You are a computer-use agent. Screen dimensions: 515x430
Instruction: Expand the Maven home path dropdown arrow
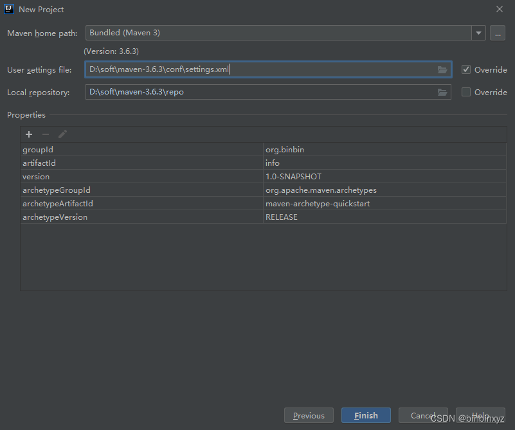point(478,33)
